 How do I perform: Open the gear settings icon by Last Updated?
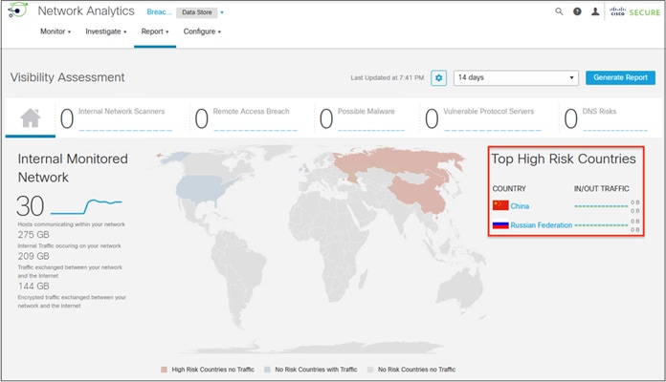(x=439, y=78)
